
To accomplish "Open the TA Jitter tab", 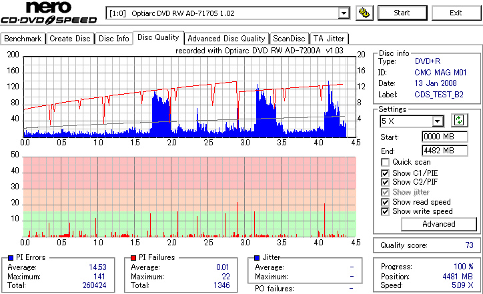I will [329, 39].
